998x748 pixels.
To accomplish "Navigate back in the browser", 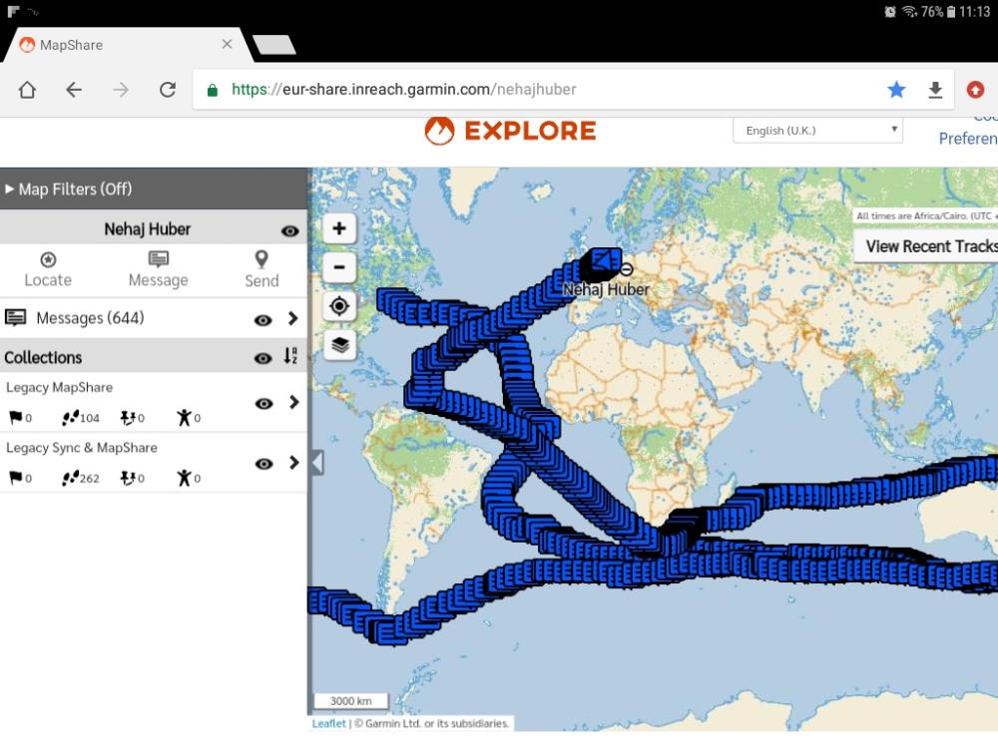I will (x=74, y=90).
